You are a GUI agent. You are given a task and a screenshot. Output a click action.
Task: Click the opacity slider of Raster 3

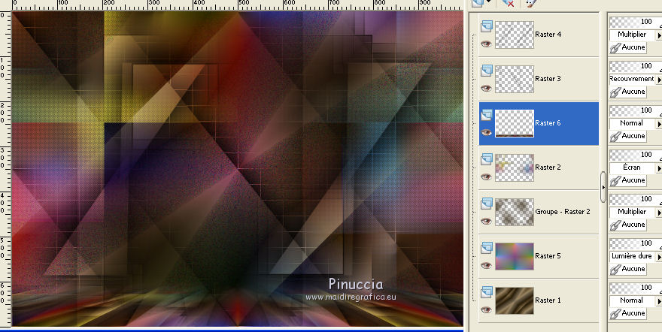[636, 66]
